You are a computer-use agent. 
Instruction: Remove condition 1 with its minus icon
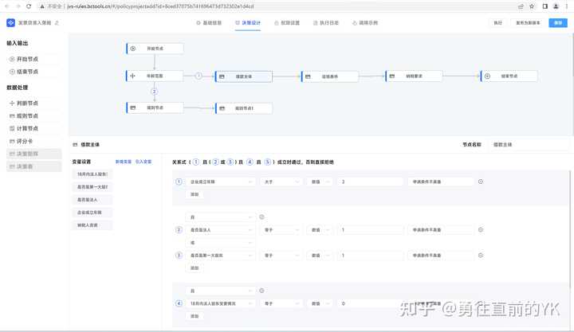click(x=481, y=182)
